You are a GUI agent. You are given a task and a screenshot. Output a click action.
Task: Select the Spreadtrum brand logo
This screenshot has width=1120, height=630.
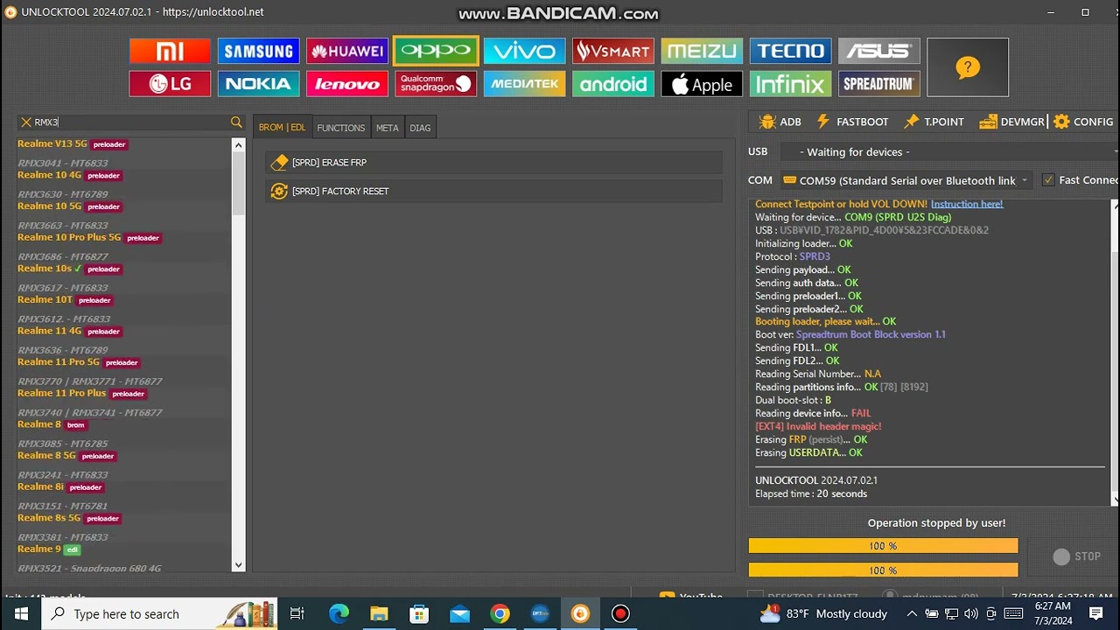879,84
